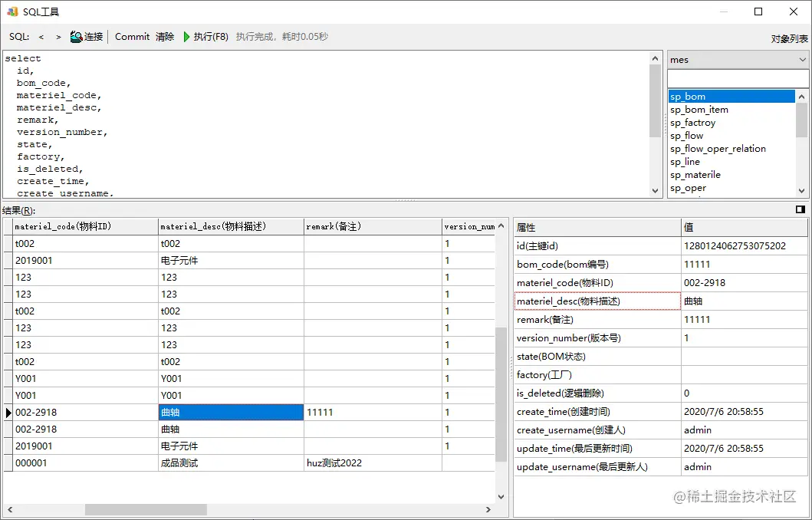Run the query with 执行(F8)

coord(205,37)
